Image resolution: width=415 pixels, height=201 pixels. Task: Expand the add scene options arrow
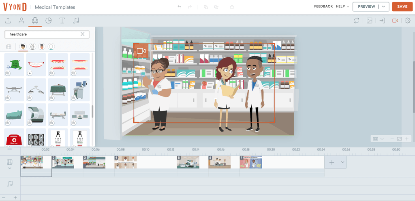click(343, 162)
